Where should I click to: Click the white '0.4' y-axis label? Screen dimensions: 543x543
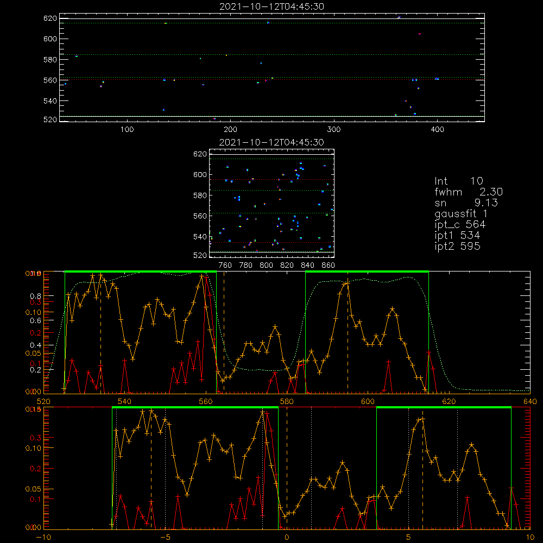click(x=36, y=345)
